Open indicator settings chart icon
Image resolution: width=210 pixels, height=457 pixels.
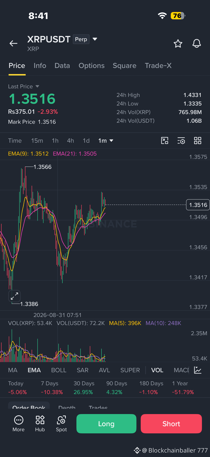(198, 370)
